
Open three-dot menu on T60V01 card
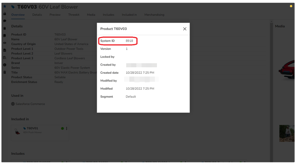coord(67,128)
